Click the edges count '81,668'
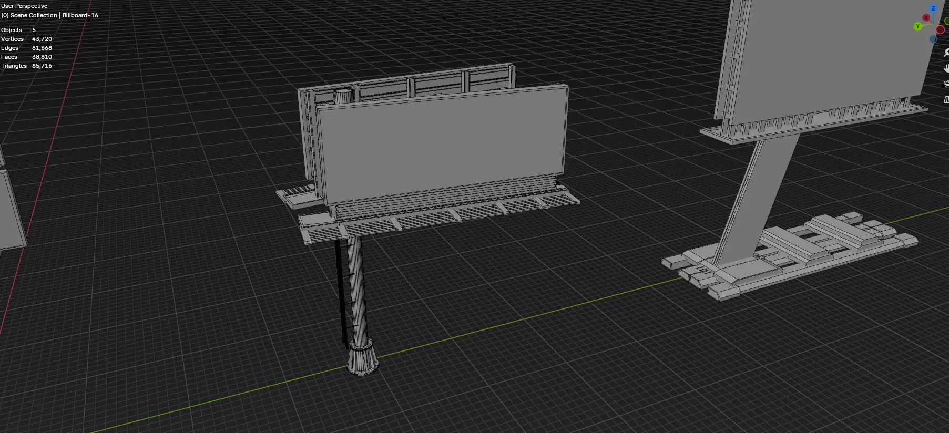The image size is (949, 433). tap(42, 48)
